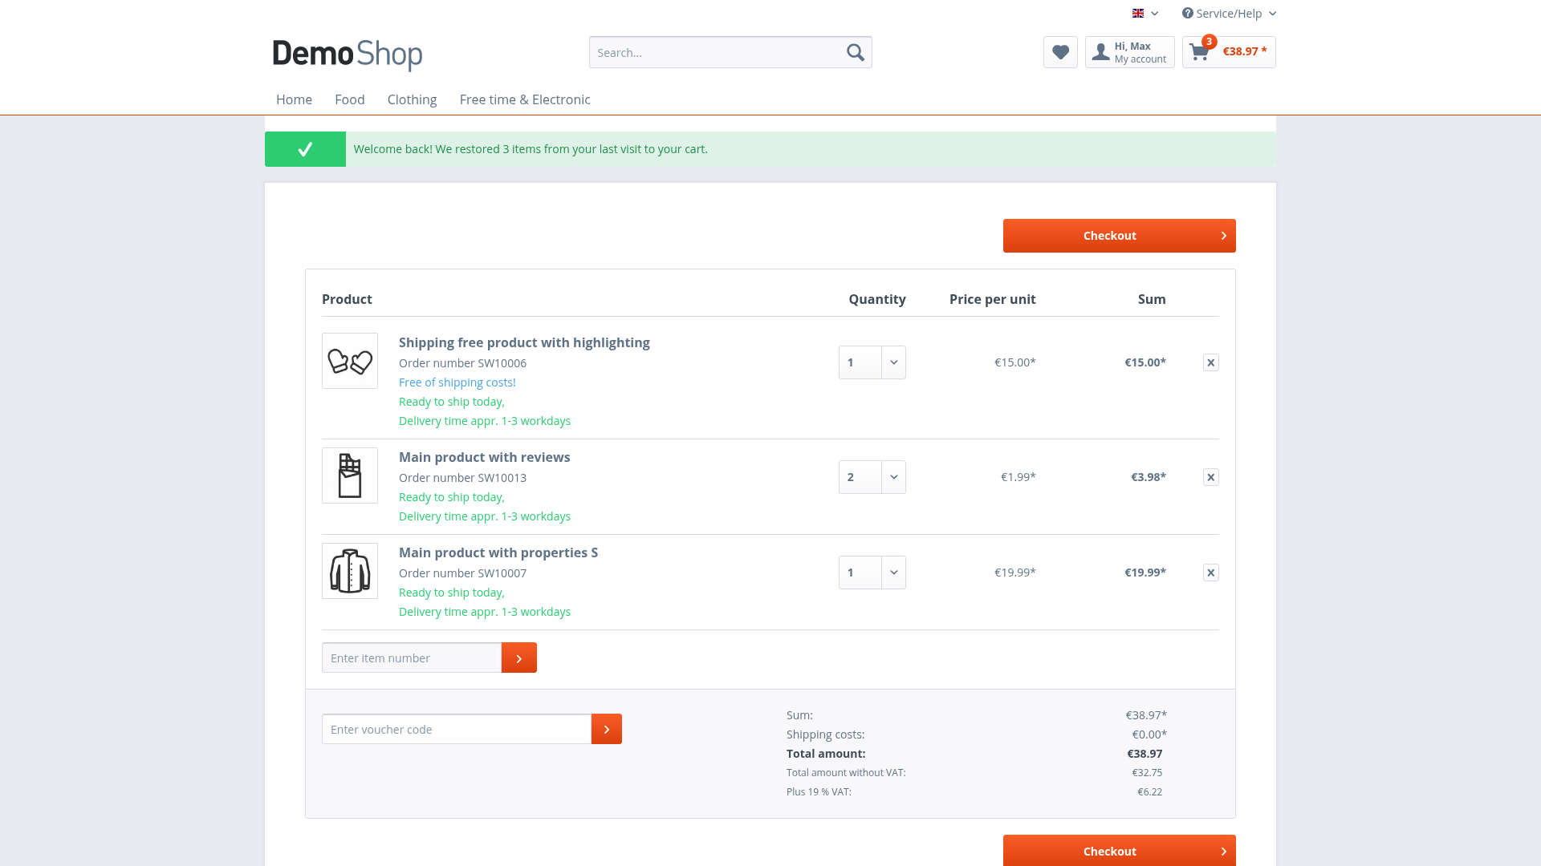Viewport: 1541px width, 866px height.
Task: Remove Main product with reviews from cart
Action: pyautogui.click(x=1211, y=477)
